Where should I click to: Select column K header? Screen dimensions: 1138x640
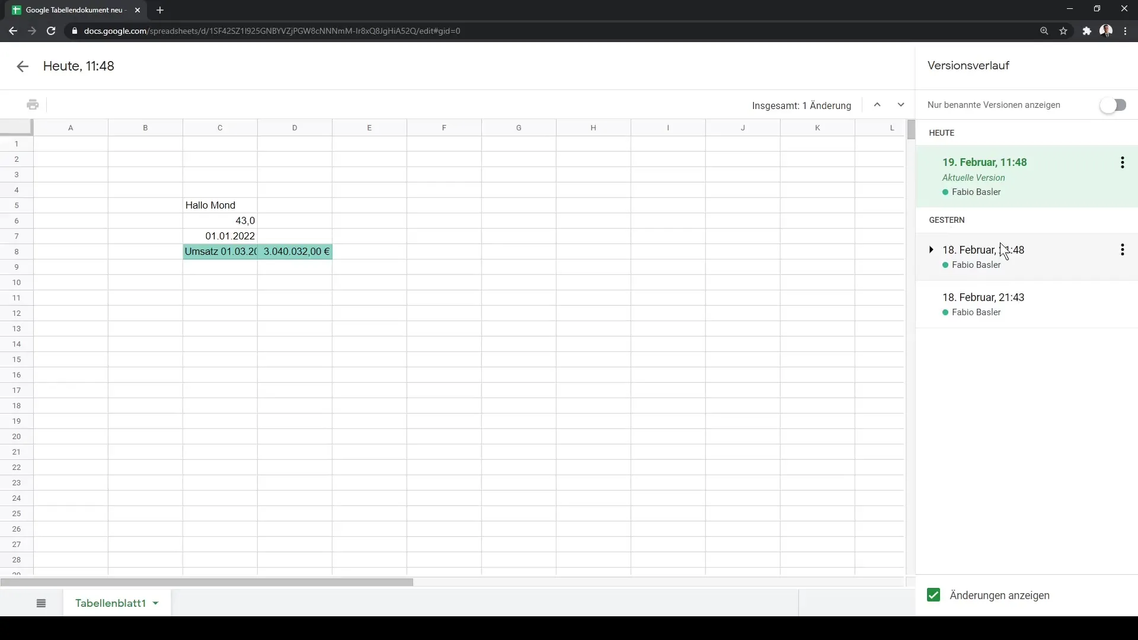tap(817, 127)
